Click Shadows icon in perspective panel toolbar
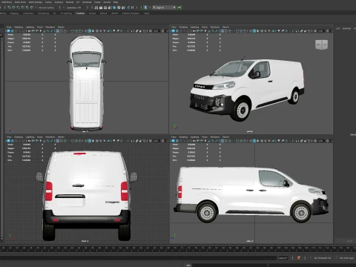 click(273, 31)
